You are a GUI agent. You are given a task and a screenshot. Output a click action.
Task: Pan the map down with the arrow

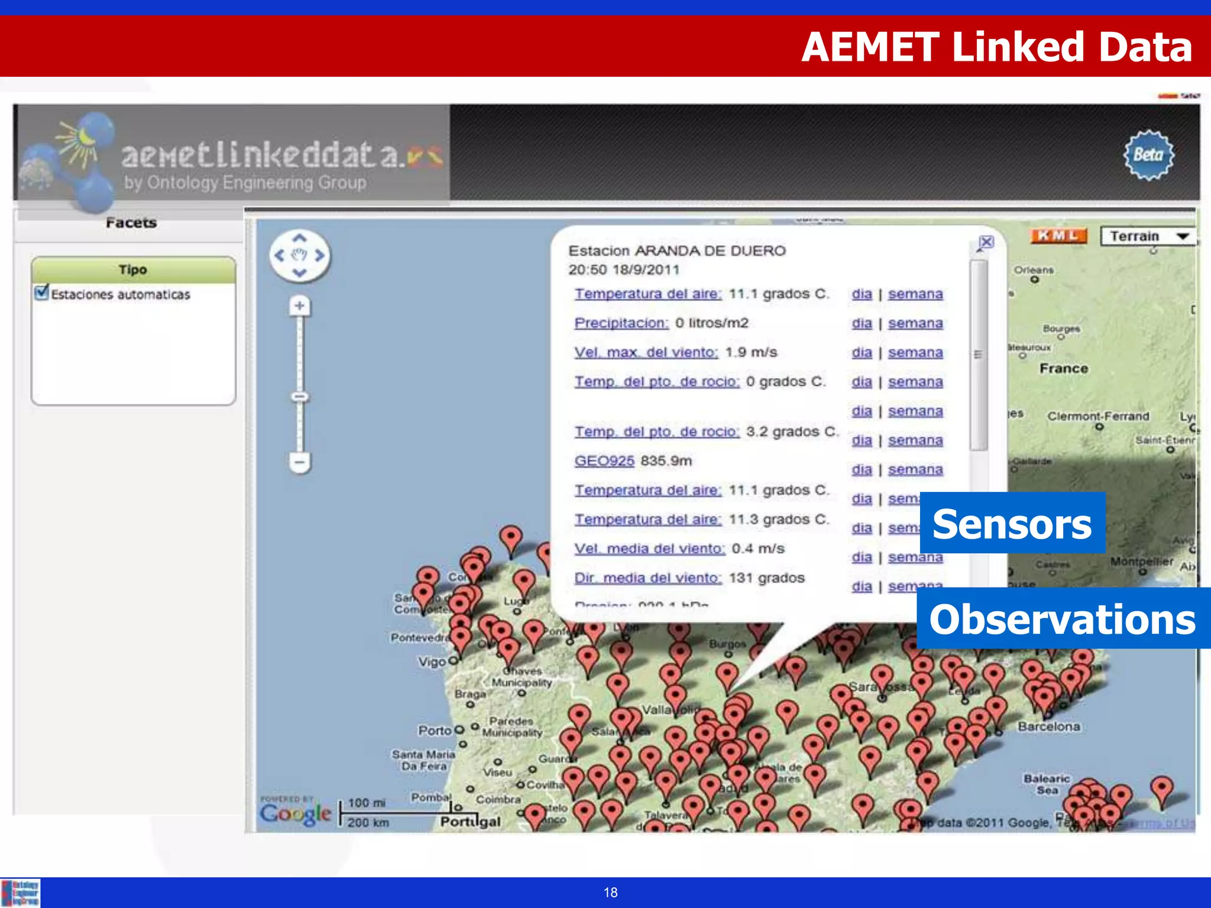point(300,273)
